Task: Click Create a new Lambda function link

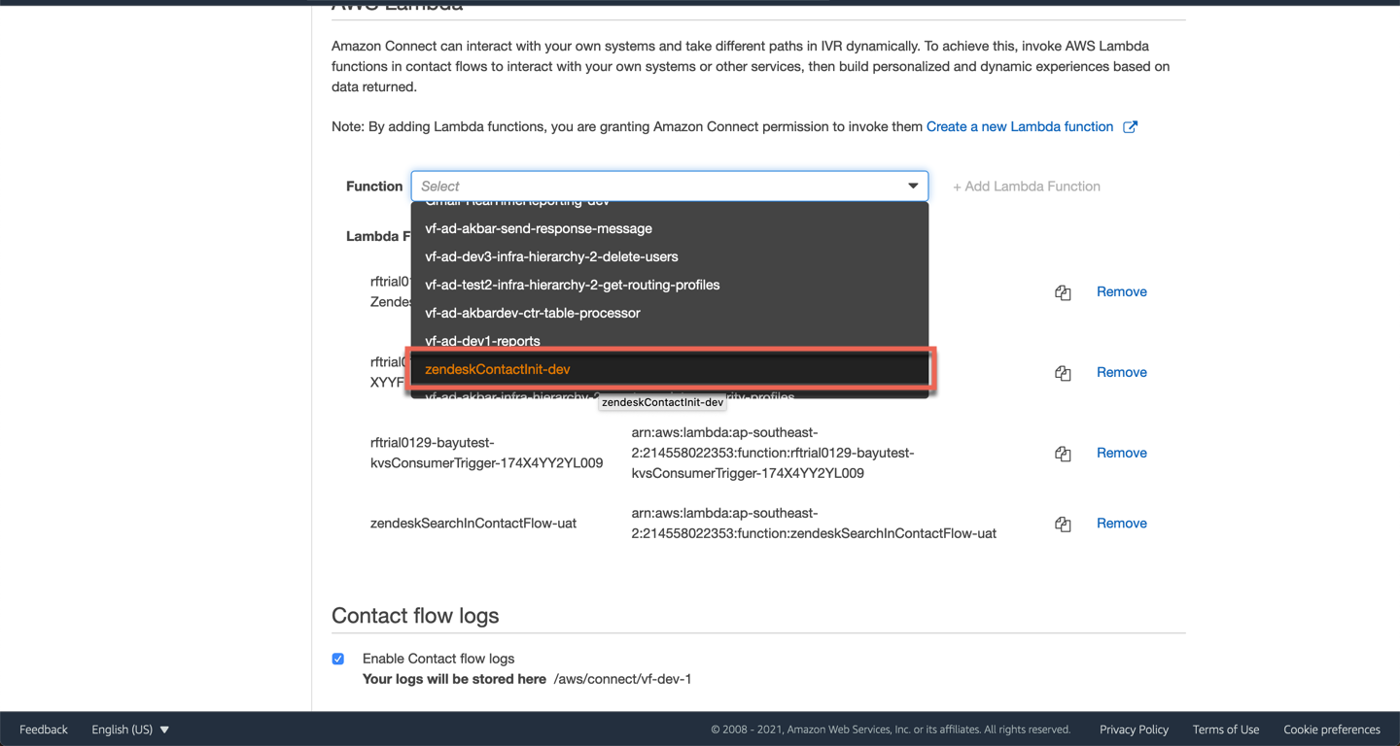Action: 1019,126
